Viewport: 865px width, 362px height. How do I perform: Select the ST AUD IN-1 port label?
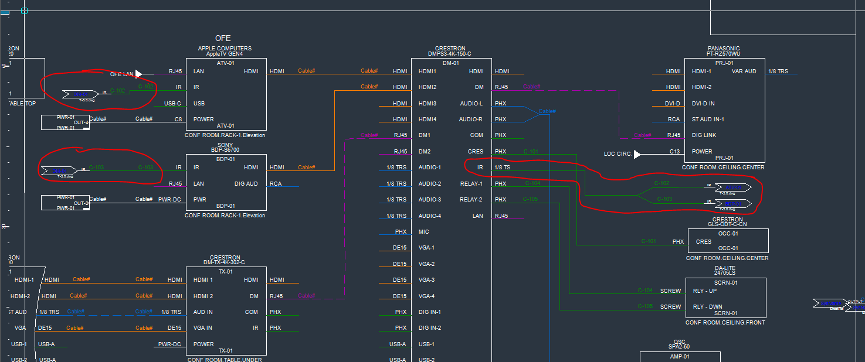pos(708,119)
